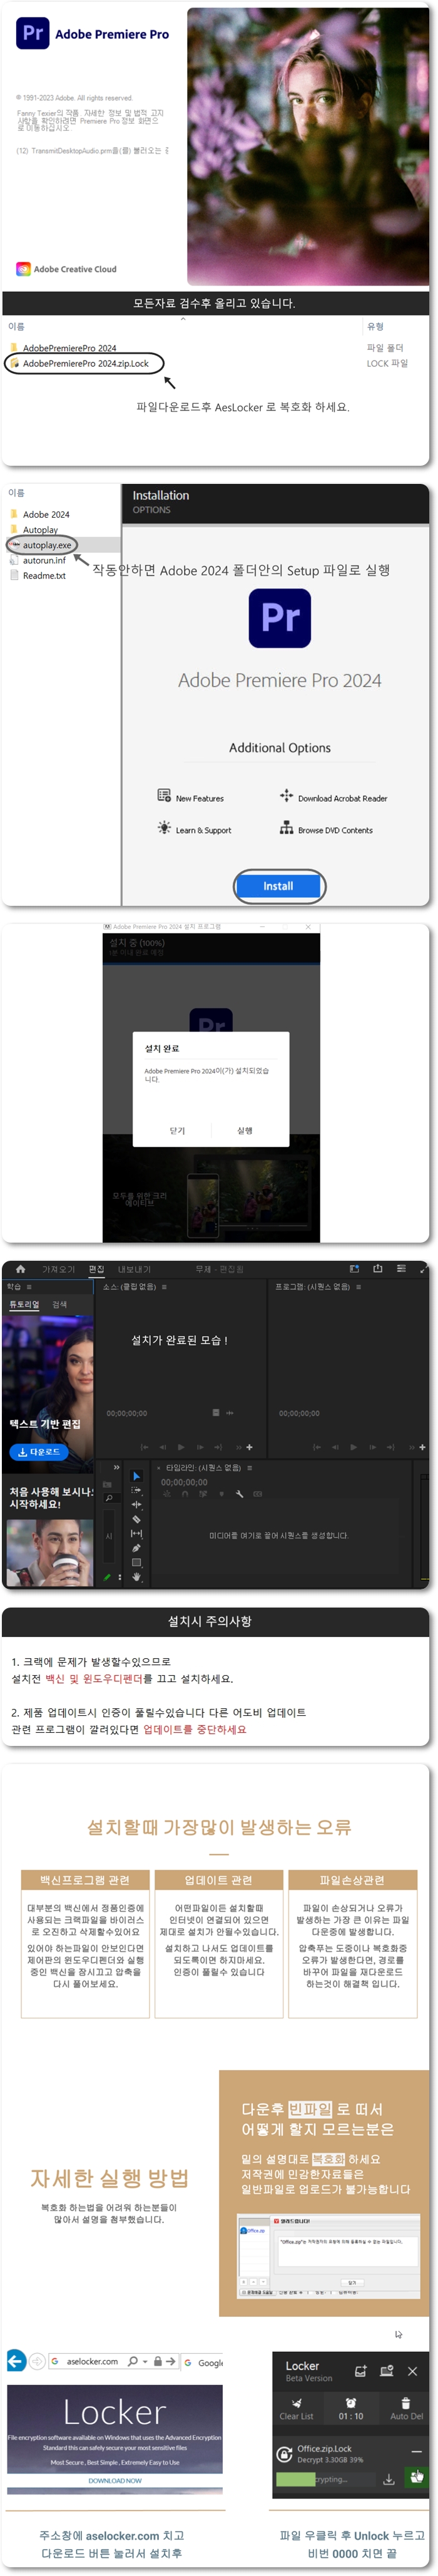
Task: Select the Autoplay folder
Action: click(40, 530)
